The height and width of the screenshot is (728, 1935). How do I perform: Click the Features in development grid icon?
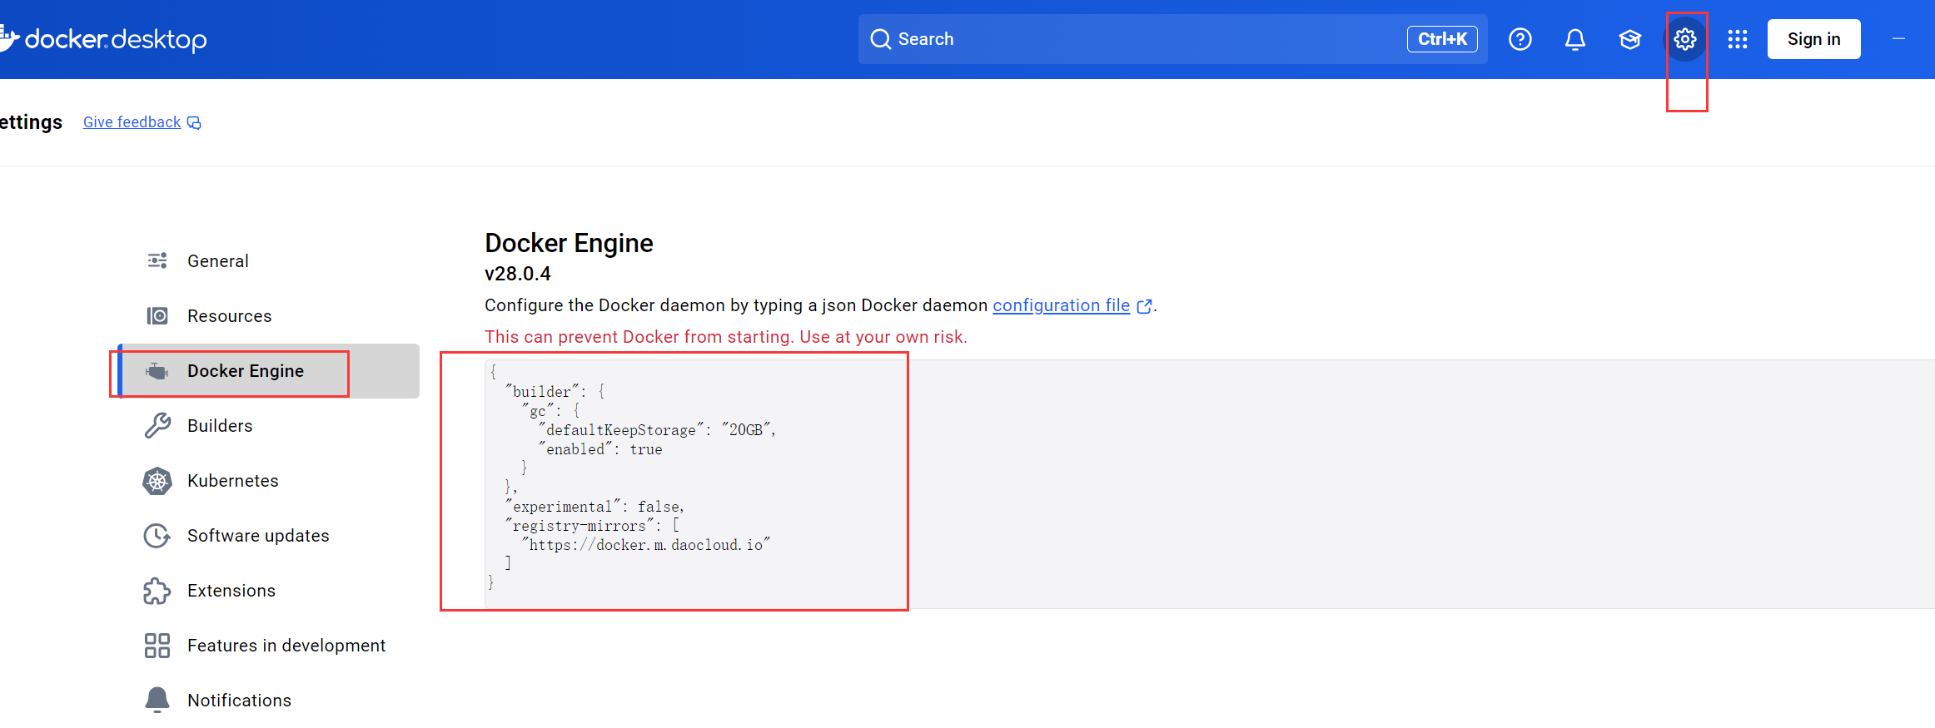click(x=157, y=646)
